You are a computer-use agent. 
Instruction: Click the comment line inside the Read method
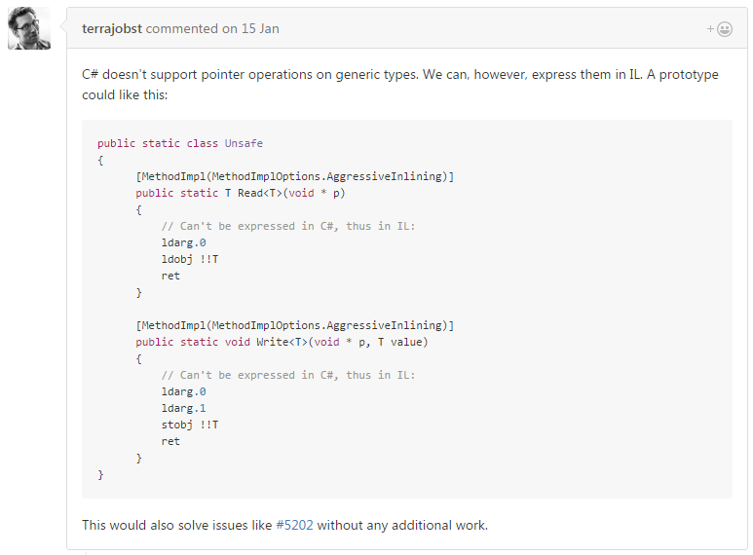[288, 226]
